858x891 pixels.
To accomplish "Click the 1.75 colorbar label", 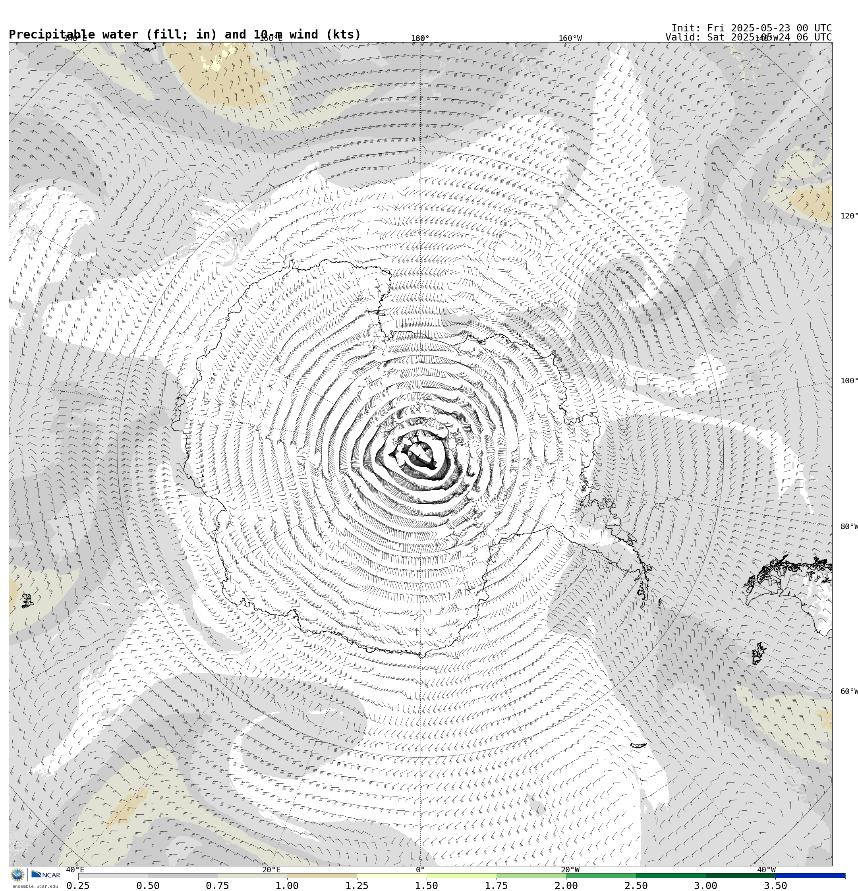I will tap(497, 885).
